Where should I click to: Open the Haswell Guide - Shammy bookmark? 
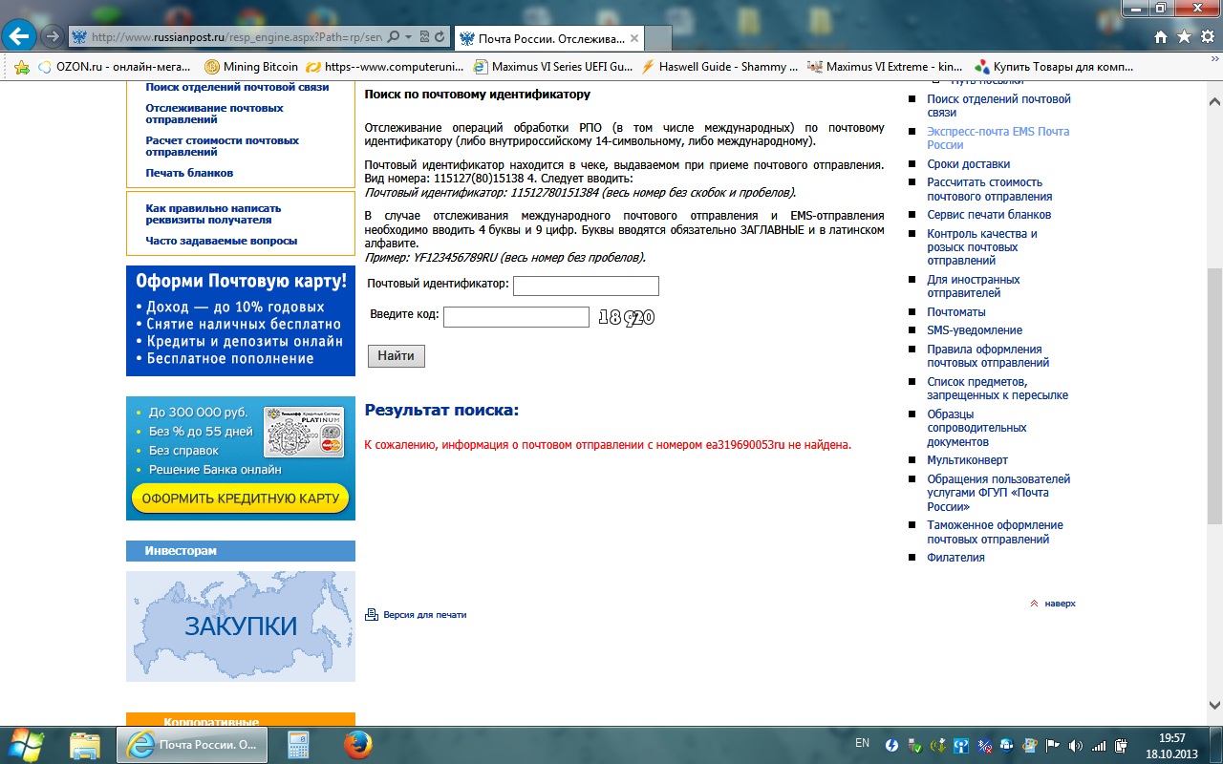pos(720,67)
